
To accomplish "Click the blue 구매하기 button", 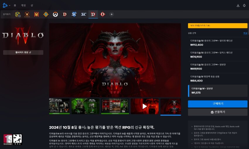I will coord(218,104).
